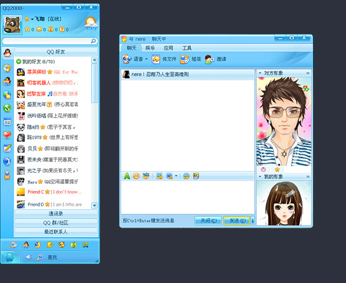Open the magic emoticon hat-face icon
Viewport: 346px width, 283px height.
pyautogui.click(x=146, y=176)
